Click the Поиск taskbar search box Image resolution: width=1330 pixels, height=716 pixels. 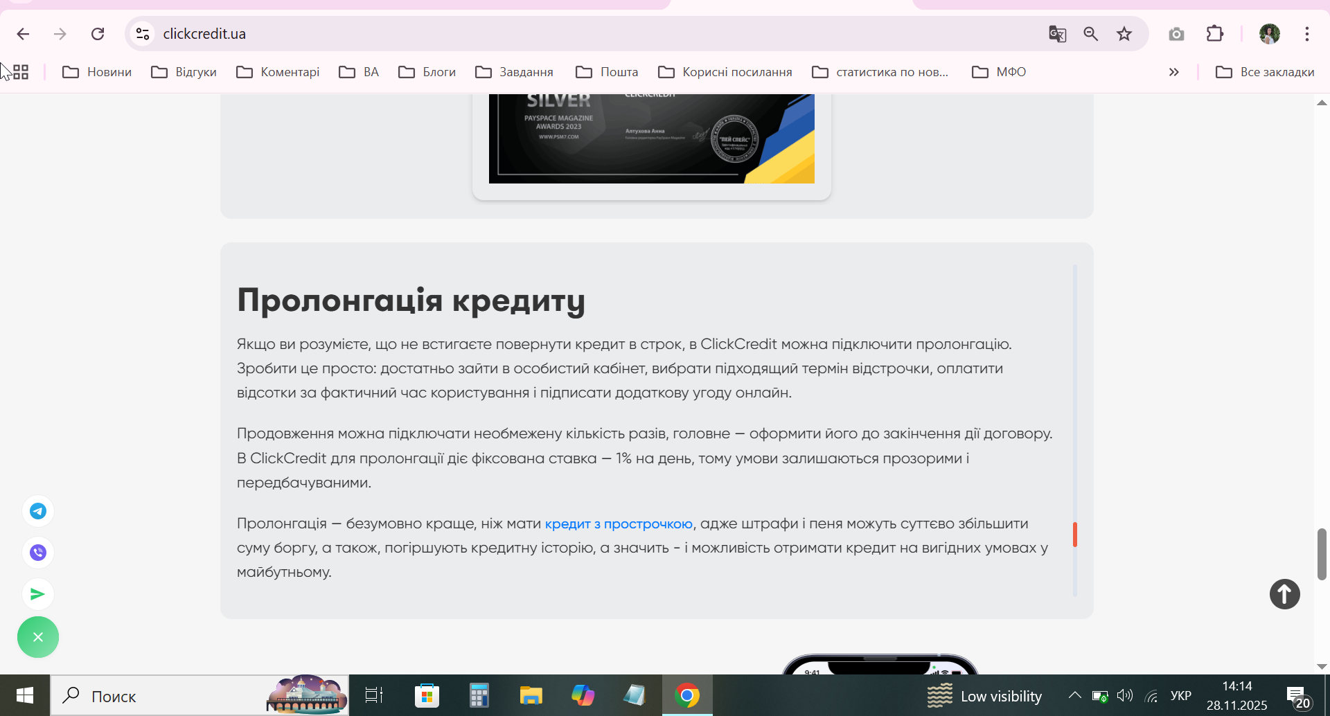(199, 695)
